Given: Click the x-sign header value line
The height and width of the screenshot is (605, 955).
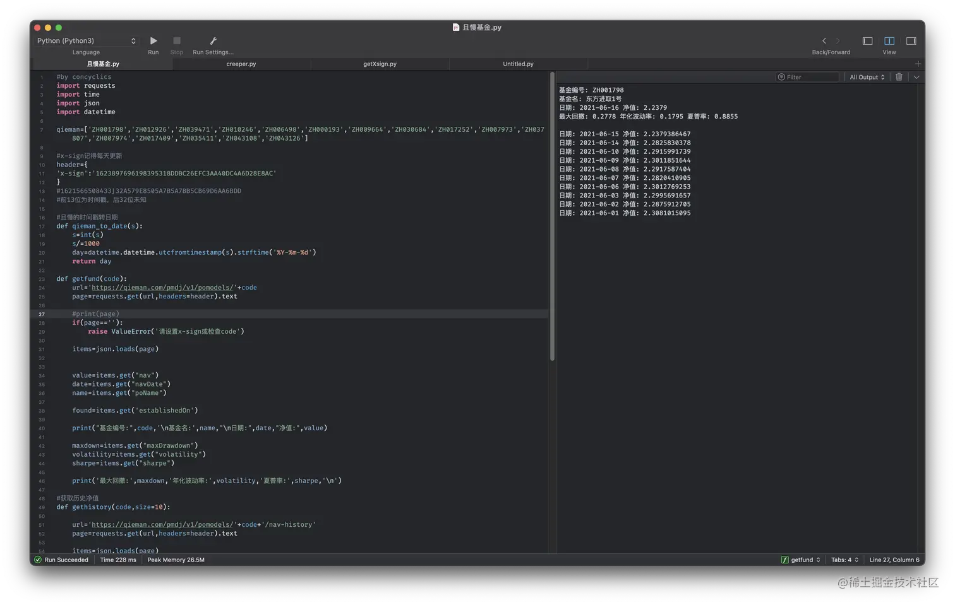Looking at the screenshot, I should point(166,173).
